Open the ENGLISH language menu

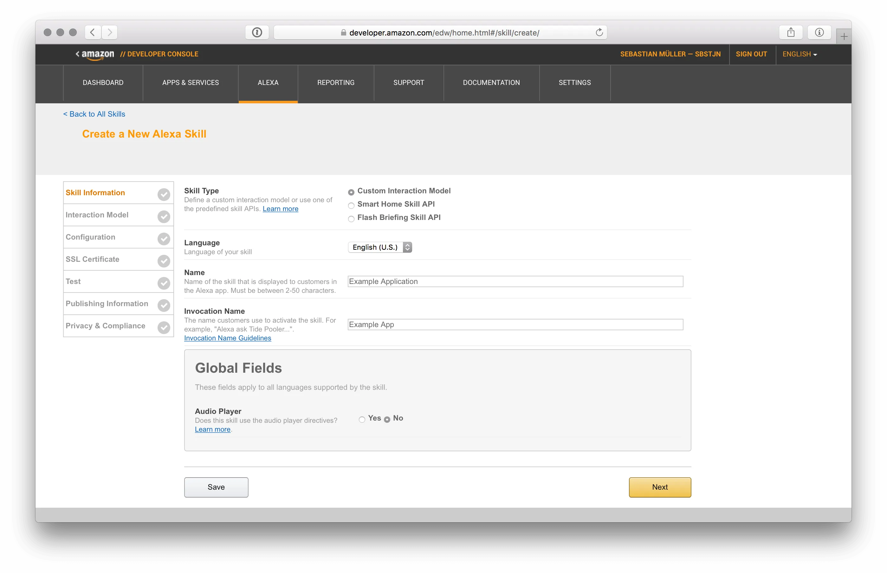799,54
